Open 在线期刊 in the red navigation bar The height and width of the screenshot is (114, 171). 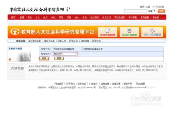click(x=94, y=17)
